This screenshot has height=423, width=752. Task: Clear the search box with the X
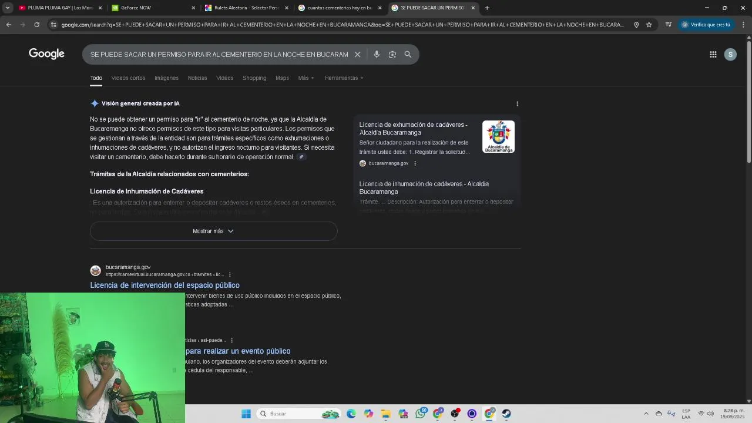357,55
